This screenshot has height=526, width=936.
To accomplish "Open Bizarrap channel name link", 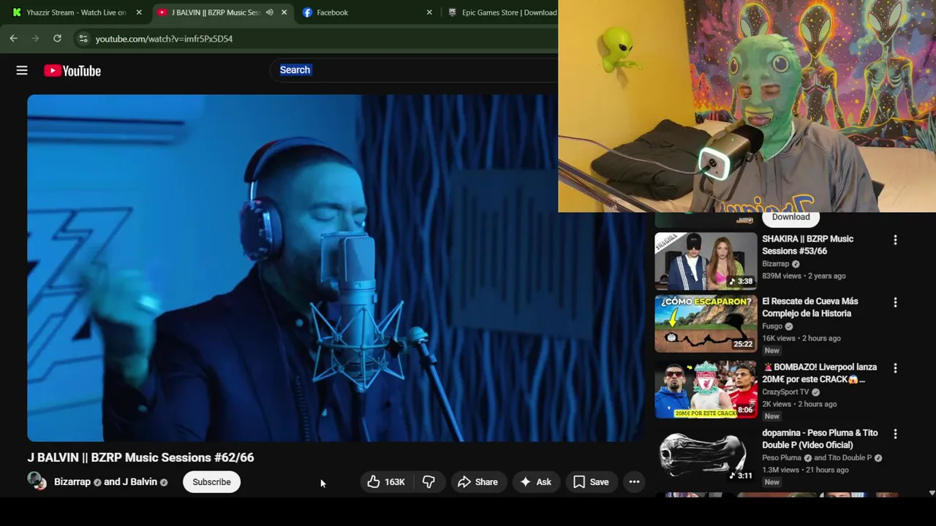I will 72,481.
